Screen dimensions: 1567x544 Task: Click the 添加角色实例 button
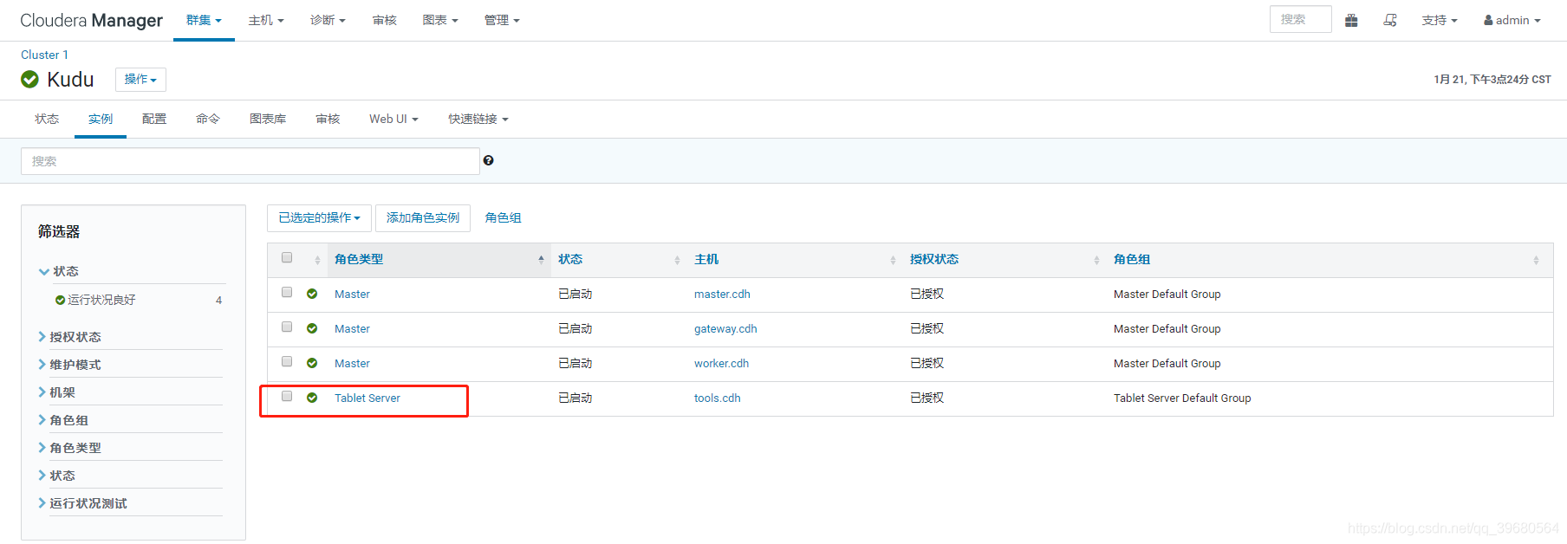coord(423,218)
